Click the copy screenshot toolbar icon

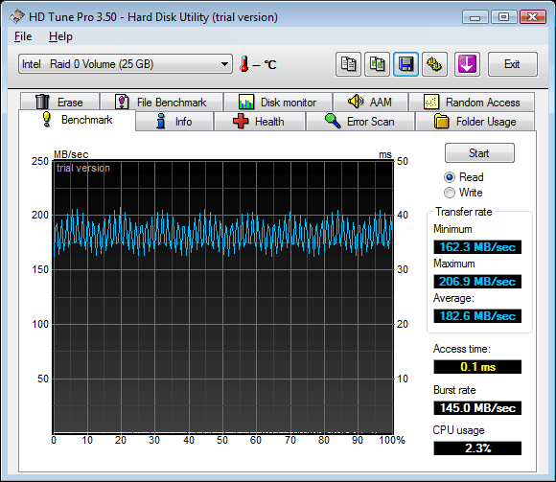pos(378,64)
